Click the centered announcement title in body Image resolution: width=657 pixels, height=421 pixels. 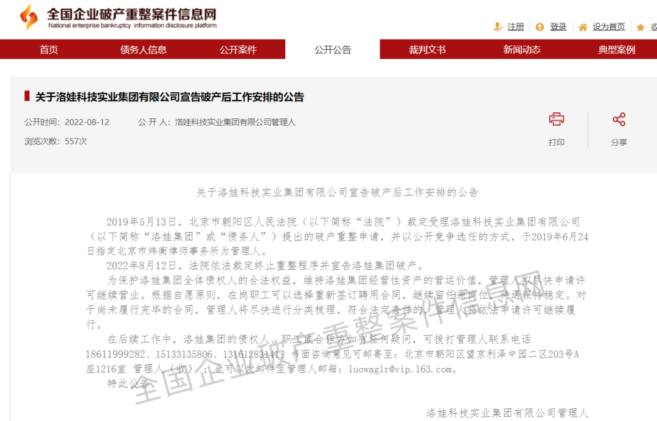[337, 193]
